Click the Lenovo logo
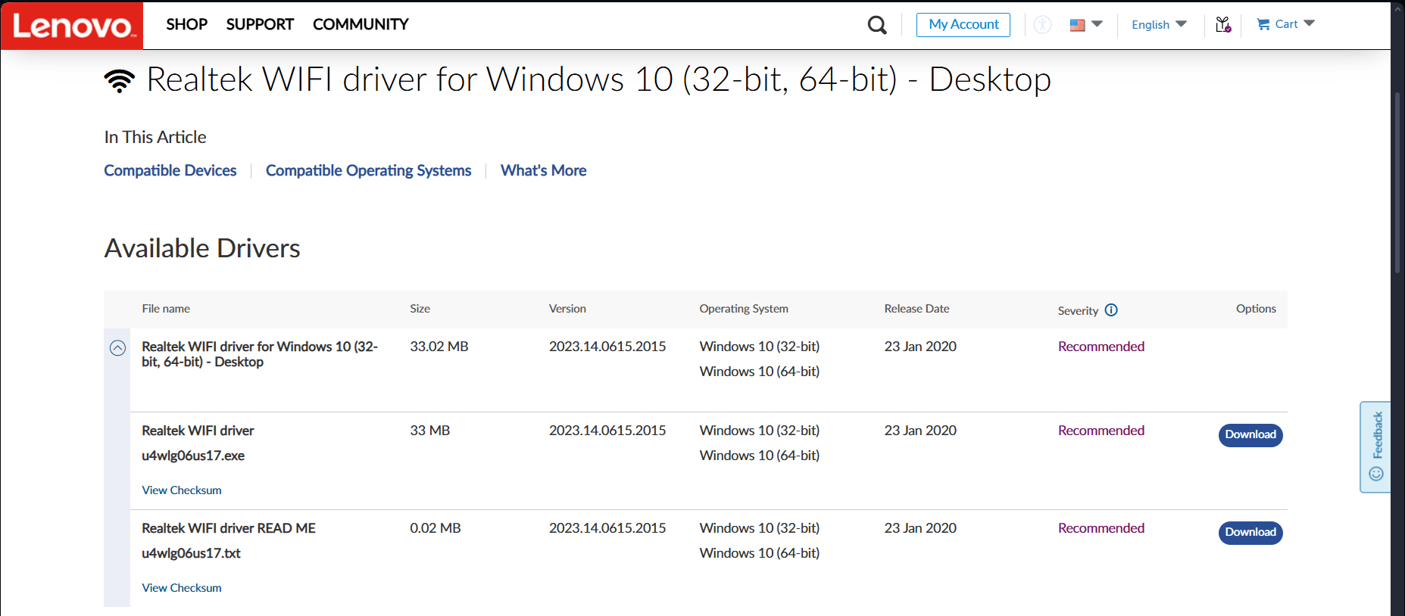 tap(72, 25)
